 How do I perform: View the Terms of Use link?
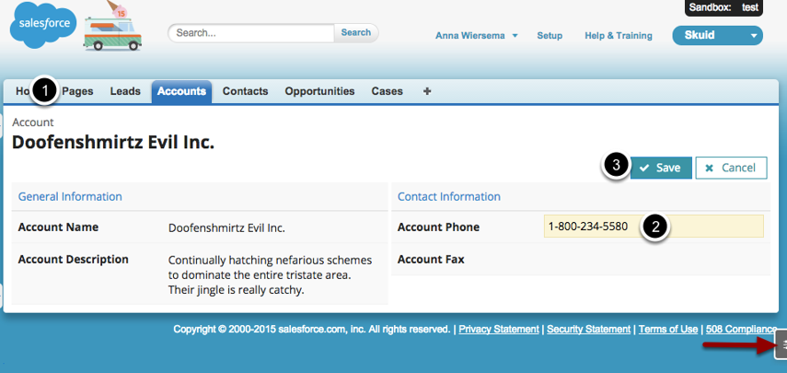point(669,329)
